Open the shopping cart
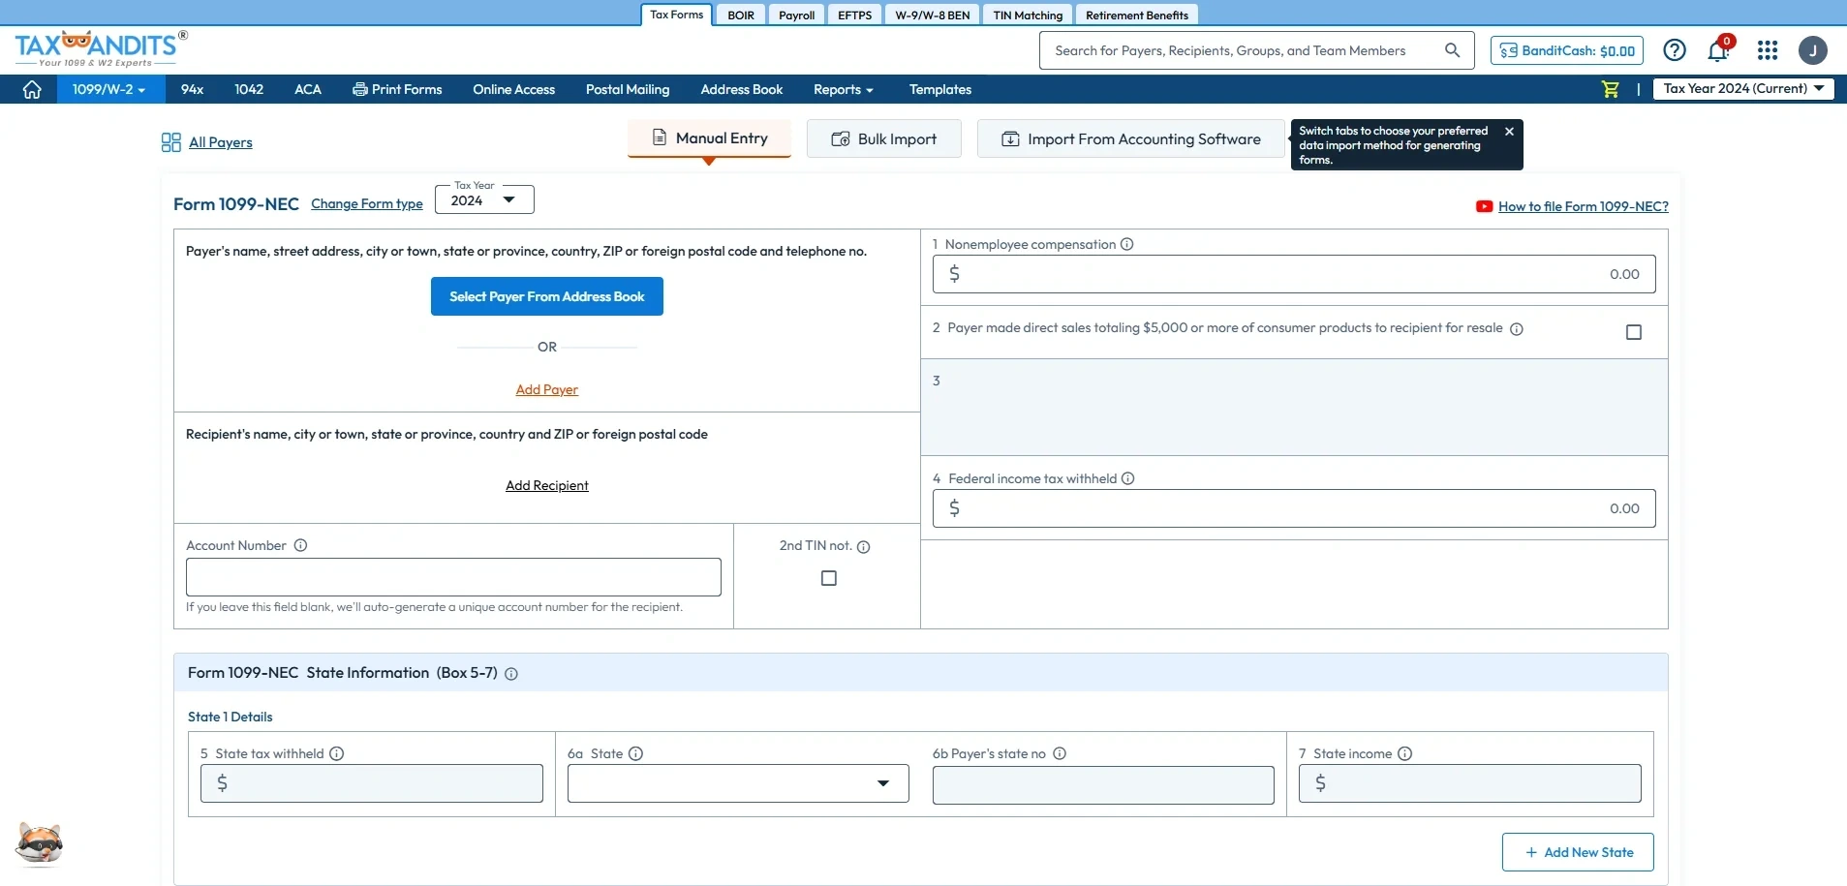This screenshot has width=1847, height=886. pyautogui.click(x=1610, y=88)
